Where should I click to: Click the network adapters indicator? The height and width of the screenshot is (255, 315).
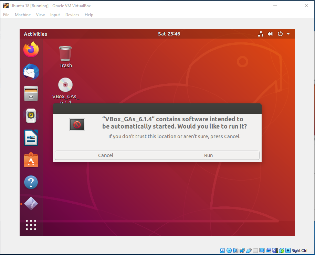(242, 251)
